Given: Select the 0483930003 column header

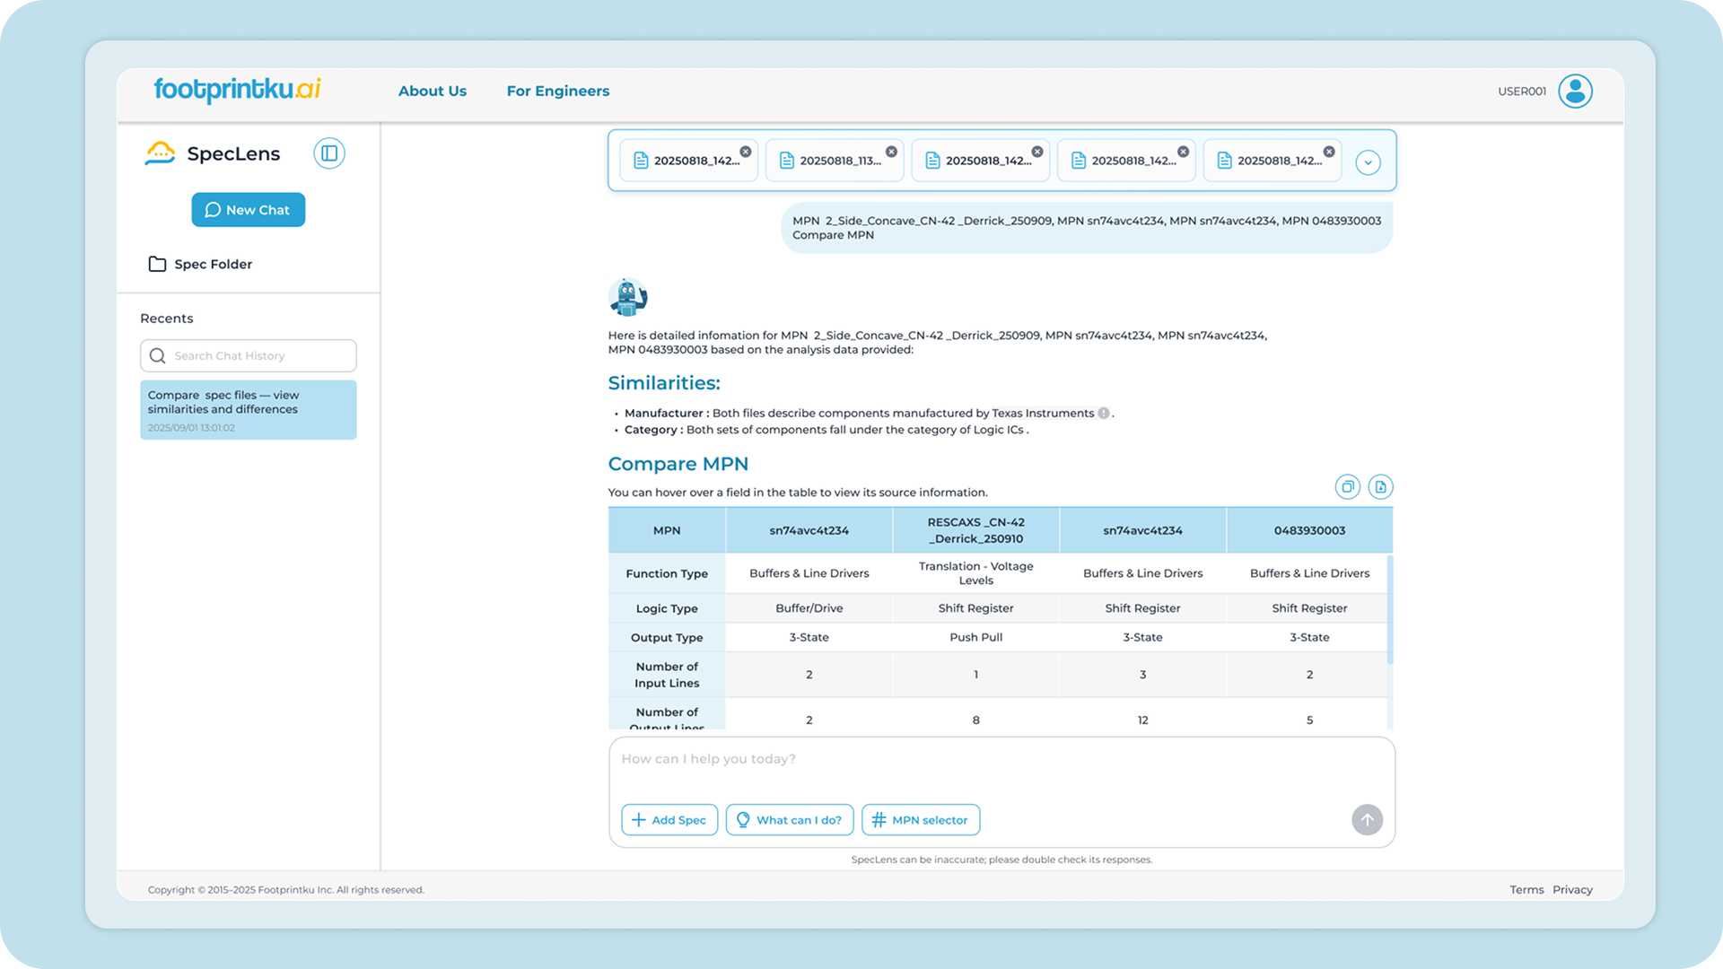Looking at the screenshot, I should [1310, 530].
